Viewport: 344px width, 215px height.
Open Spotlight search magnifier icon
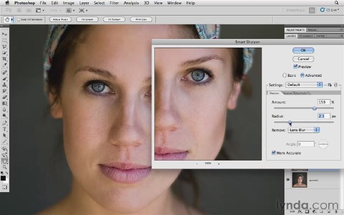point(337,3)
